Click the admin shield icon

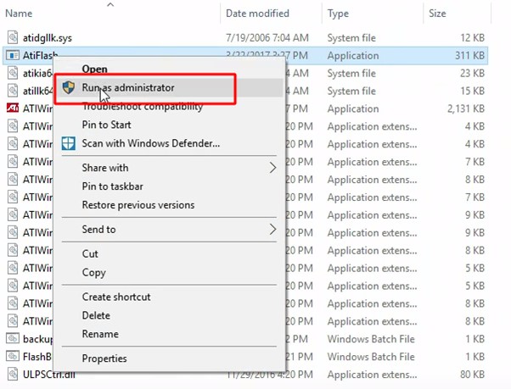(x=69, y=87)
